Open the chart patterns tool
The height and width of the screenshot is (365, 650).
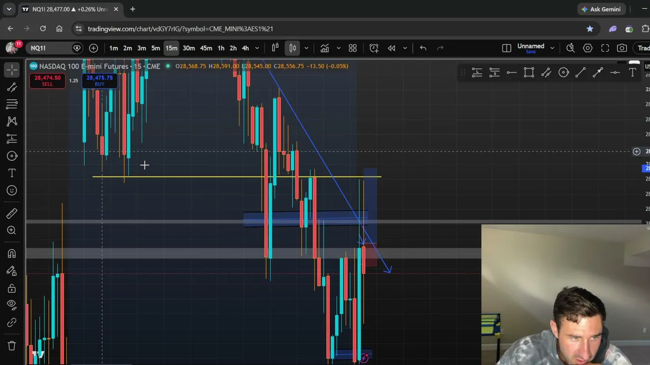(x=12, y=122)
